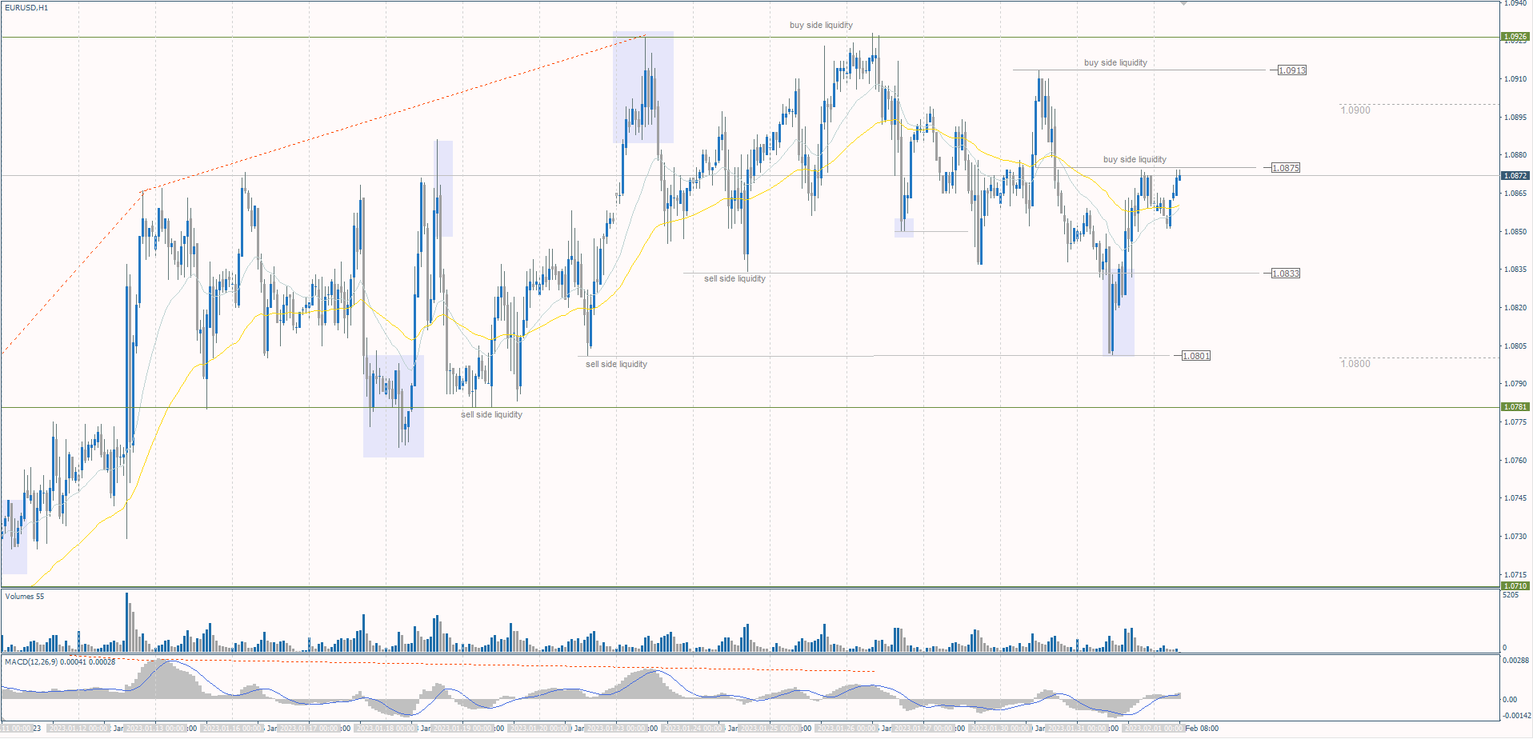Screen dimensions: 1533x739
Task: Select the Volumes 55 indicator label
Action: tap(25, 597)
